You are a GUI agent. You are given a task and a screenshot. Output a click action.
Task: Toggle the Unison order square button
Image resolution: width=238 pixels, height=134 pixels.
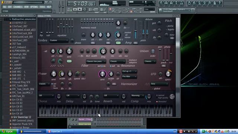pyautogui.click(x=153, y=51)
